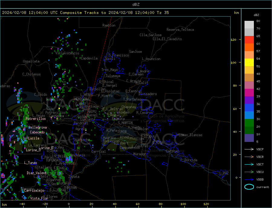Screen dimensions: 272x208
Task: Click the L_PAZ map label
Action: (x=224, y=173)
